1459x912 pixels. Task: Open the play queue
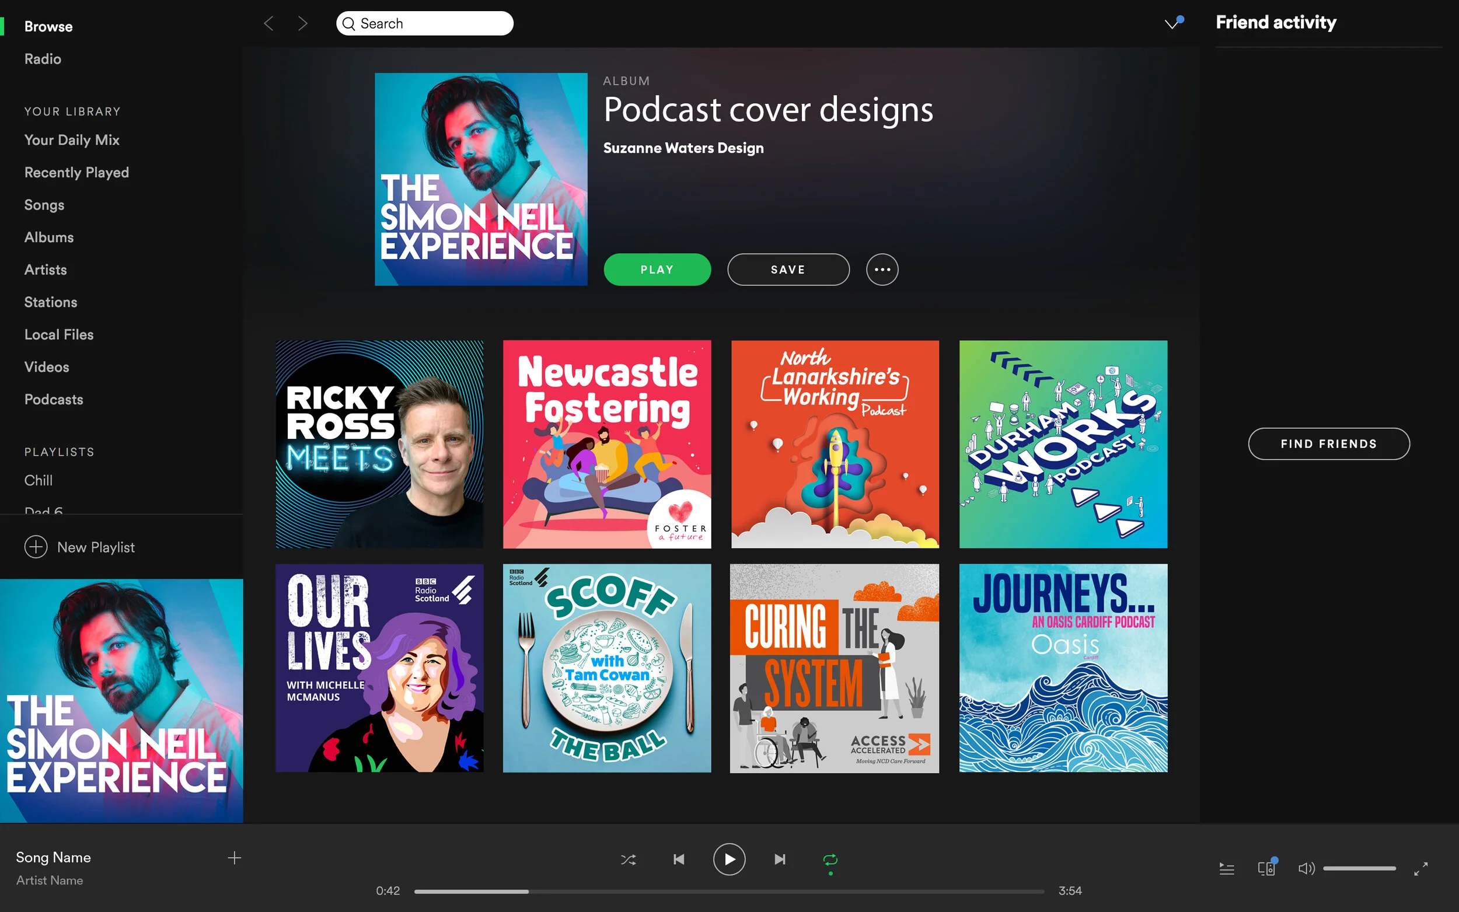[1226, 869]
